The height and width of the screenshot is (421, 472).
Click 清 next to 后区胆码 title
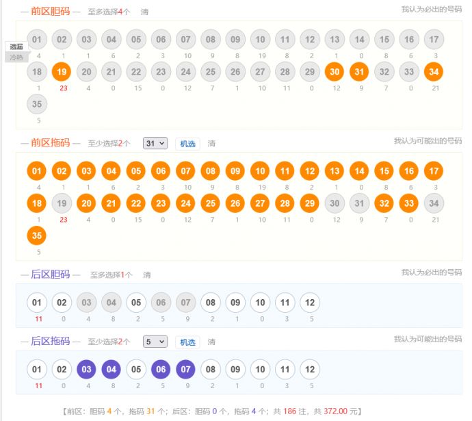point(147,275)
